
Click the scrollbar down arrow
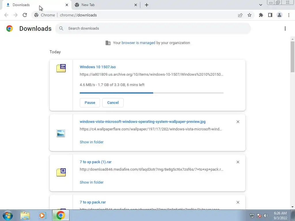(x=292, y=207)
